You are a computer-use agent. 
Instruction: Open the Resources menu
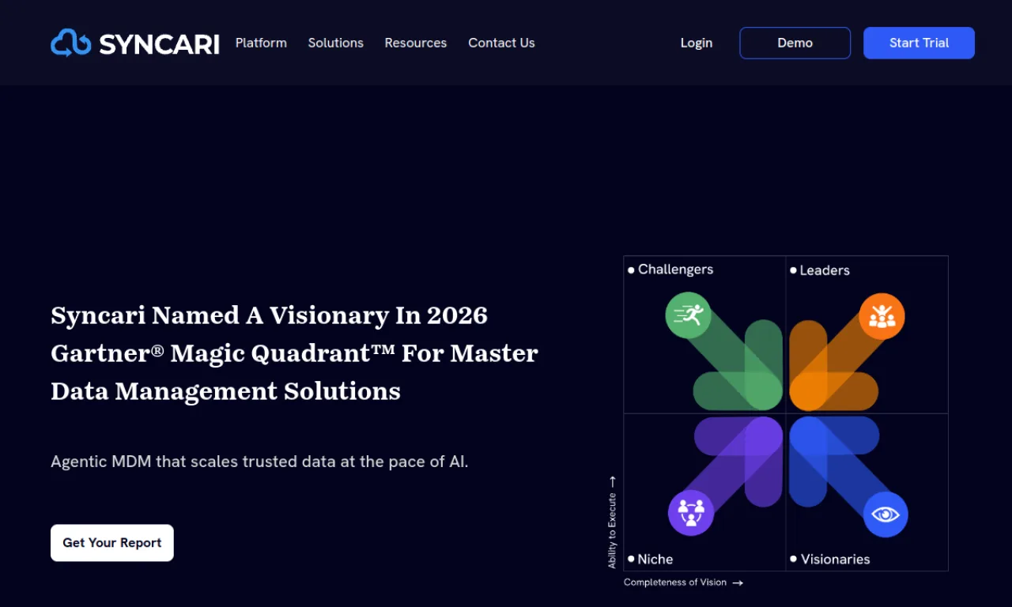coord(416,43)
